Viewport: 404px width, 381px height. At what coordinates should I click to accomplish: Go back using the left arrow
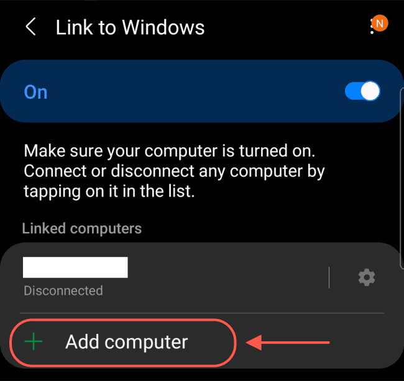(30, 27)
